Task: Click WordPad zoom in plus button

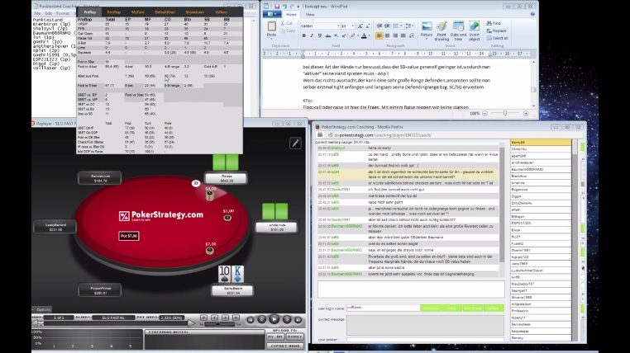Action: click(526, 113)
